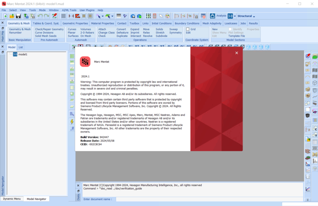Open the pick-mode arrow dropdown in toolbar
The height and width of the screenshot is (206, 318).
coord(102,16)
